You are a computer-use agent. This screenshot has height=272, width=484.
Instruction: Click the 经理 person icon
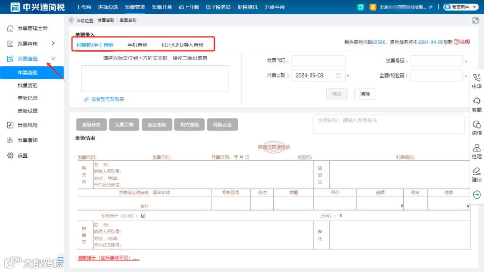click(476, 148)
